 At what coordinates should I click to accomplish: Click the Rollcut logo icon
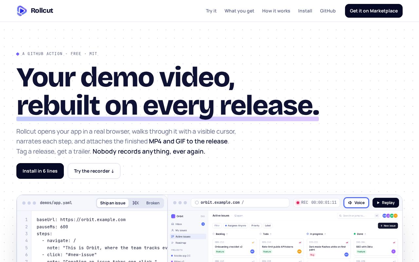click(22, 11)
